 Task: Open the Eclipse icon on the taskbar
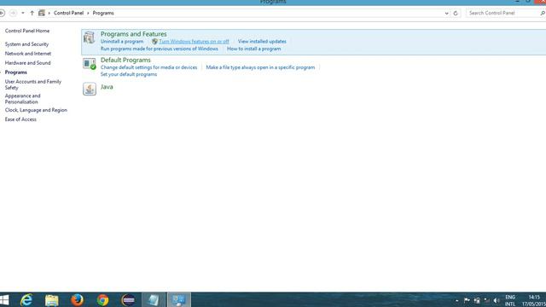point(128,299)
